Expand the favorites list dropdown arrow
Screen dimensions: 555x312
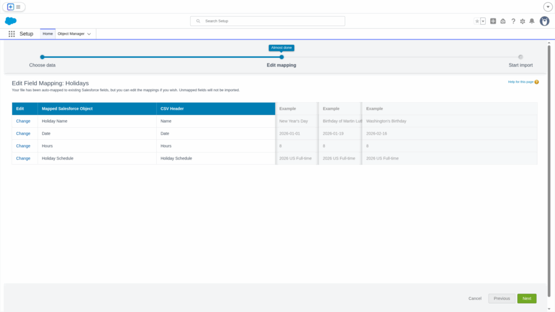(x=483, y=21)
